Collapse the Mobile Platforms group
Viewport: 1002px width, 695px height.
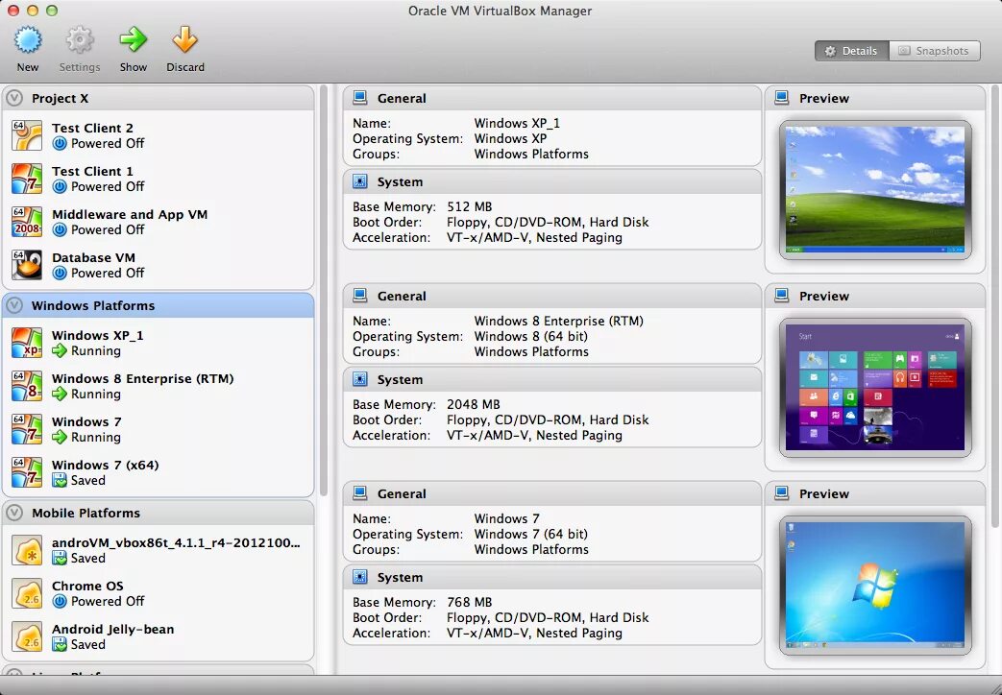point(14,513)
